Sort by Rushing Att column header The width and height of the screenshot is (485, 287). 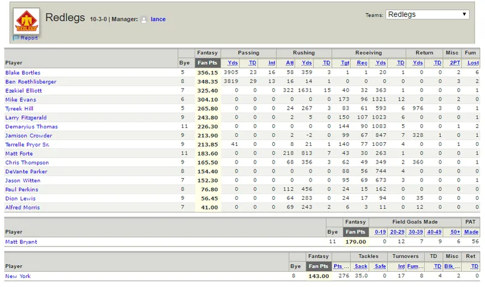click(x=290, y=63)
